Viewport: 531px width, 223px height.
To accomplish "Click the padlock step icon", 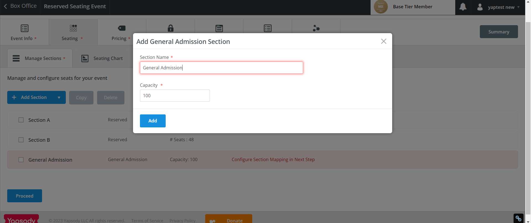I will [171, 28].
